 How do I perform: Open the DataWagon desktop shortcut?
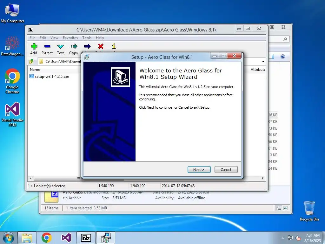coord(12,46)
